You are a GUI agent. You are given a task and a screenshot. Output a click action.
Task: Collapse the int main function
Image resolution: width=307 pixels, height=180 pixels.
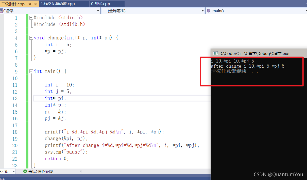tap(31, 71)
